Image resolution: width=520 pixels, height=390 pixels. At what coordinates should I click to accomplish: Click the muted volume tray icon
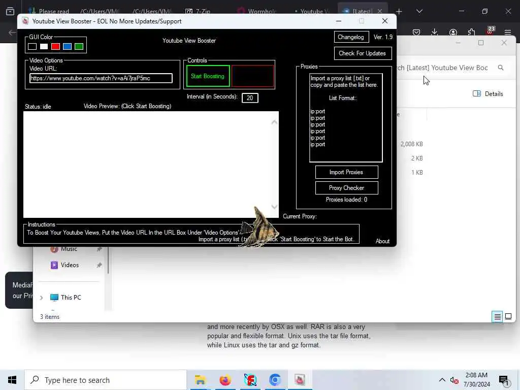(454, 380)
